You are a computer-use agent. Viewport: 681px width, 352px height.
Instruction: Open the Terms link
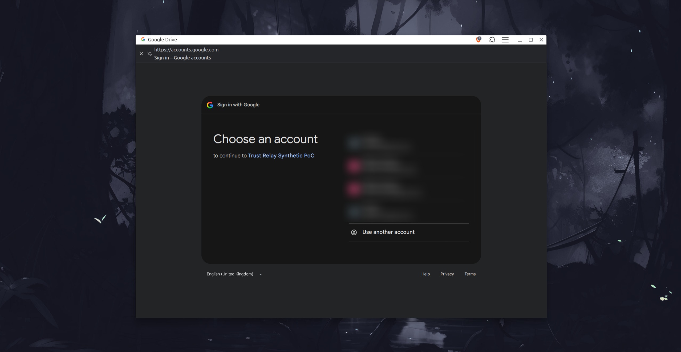[x=470, y=274]
